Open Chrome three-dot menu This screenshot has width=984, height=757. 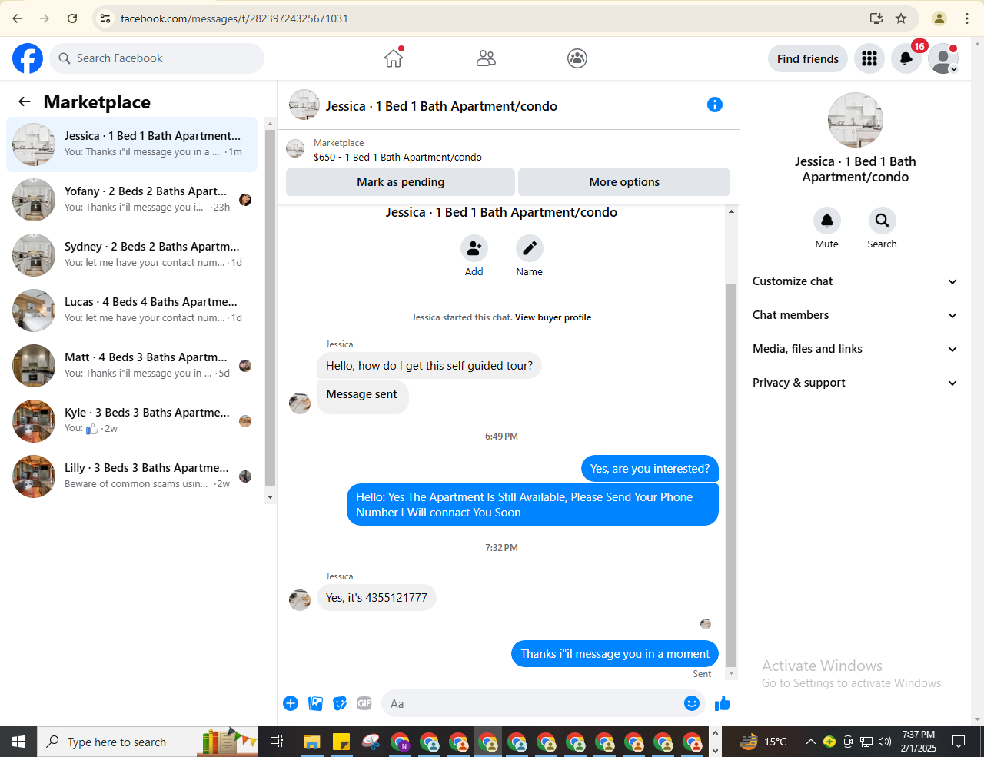967,18
